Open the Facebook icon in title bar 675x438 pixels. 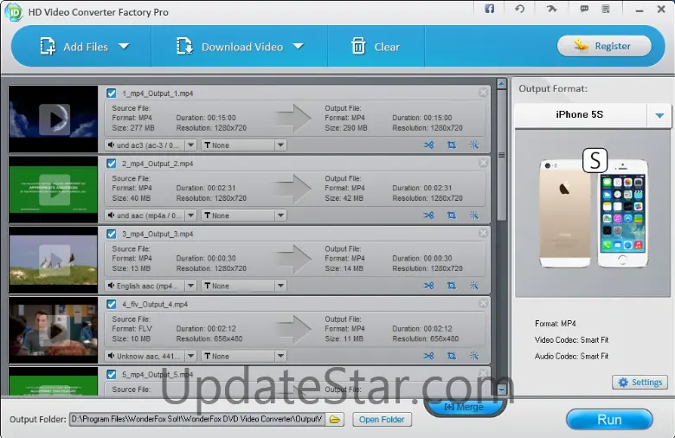[490, 9]
